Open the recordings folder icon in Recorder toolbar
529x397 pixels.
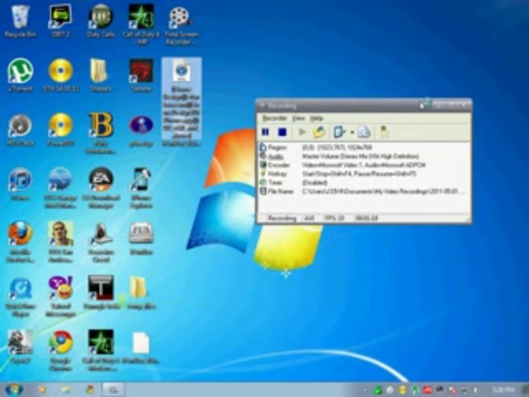[x=319, y=132]
